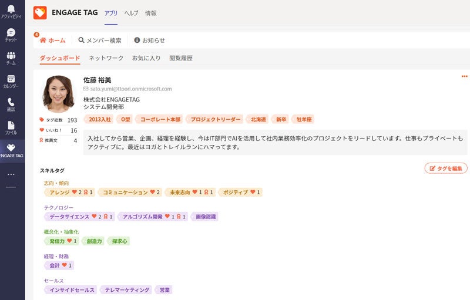Image resolution: width=470 pixels, height=300 pixels.
Task: Click the home house icon
Action: click(x=43, y=40)
